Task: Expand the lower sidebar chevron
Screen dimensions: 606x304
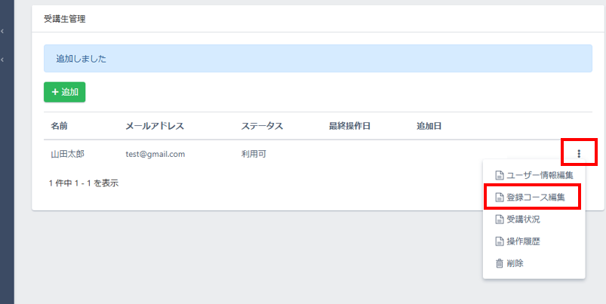Action: tap(3, 59)
